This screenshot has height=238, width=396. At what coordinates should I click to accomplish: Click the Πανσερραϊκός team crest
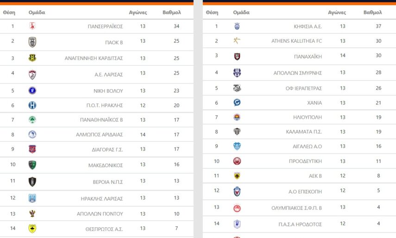[x=32, y=26]
